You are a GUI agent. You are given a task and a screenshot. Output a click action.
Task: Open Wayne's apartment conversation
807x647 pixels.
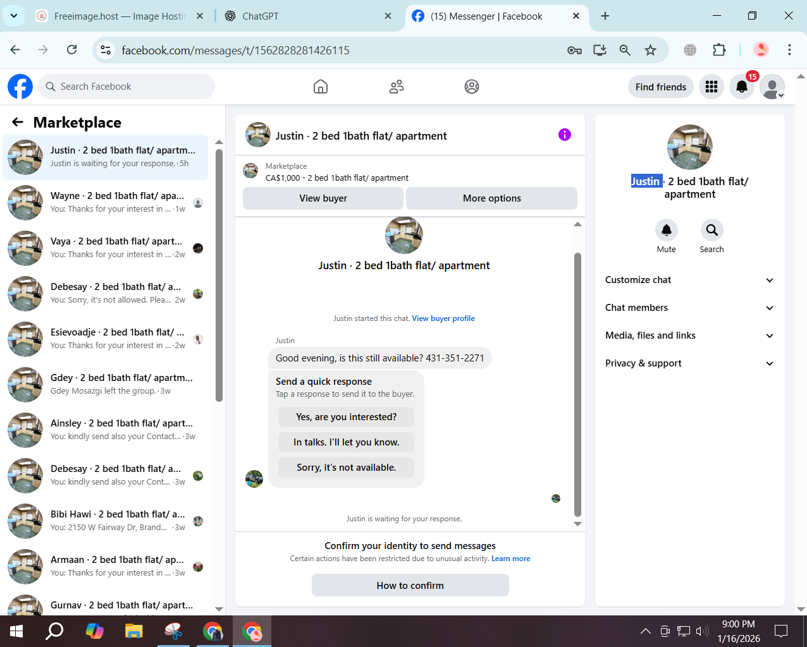tap(105, 202)
